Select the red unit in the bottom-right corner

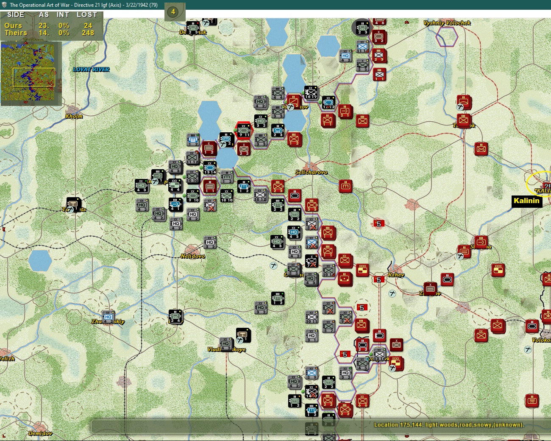click(x=532, y=400)
